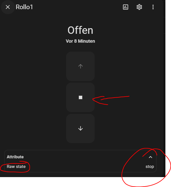This screenshot has height=187, width=171.
Task: Click the Rollo1 dialog title
Action: tap(24, 7)
